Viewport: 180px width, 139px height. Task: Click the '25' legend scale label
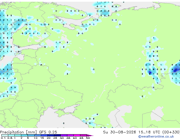(55, 138)
